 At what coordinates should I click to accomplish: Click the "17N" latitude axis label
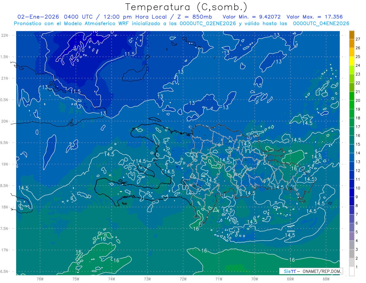5,250
